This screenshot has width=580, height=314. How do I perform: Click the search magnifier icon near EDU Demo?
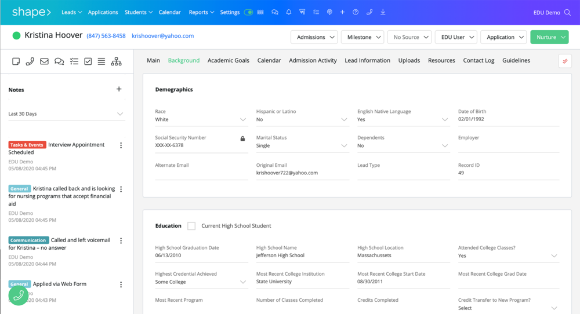567,13
